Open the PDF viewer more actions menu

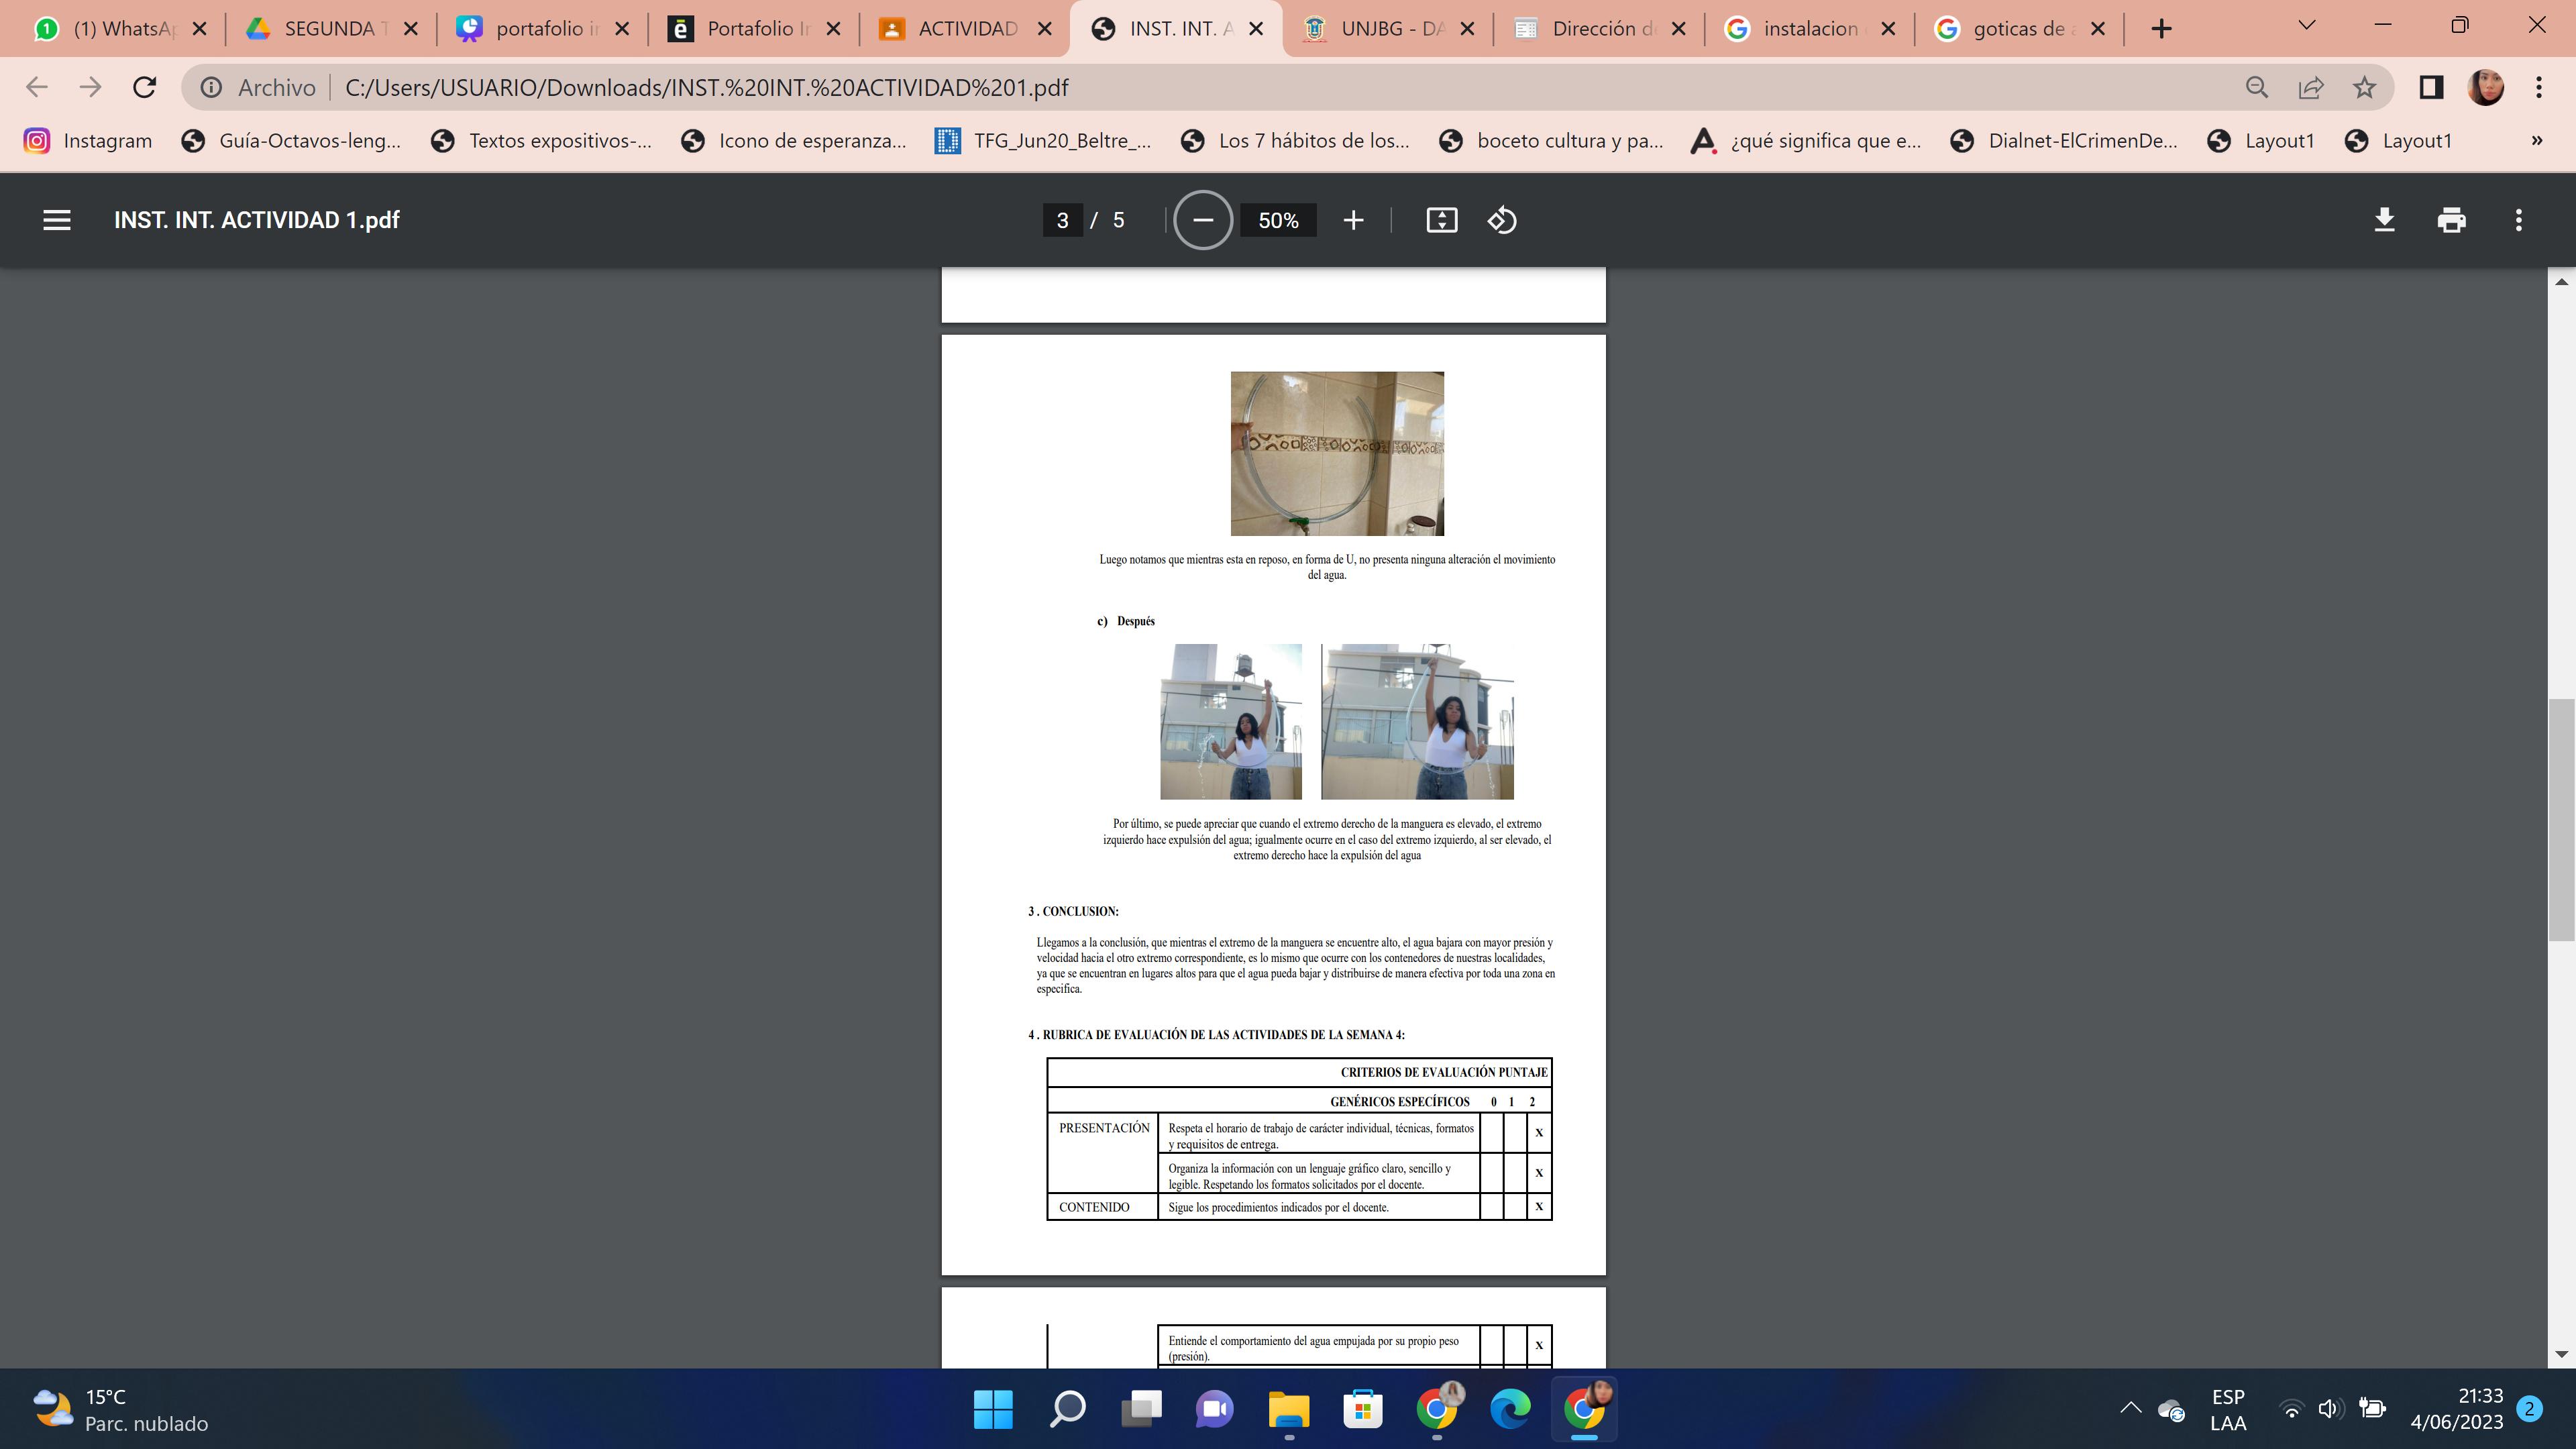tap(2518, 220)
